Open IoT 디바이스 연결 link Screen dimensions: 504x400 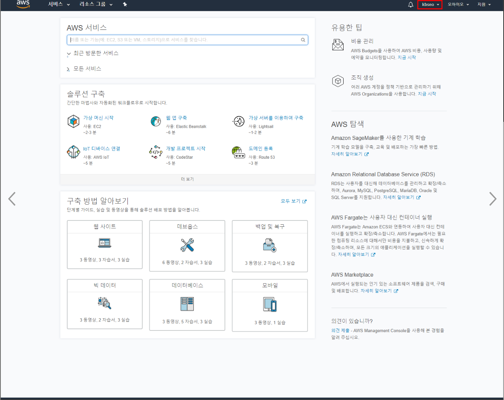[102, 149]
